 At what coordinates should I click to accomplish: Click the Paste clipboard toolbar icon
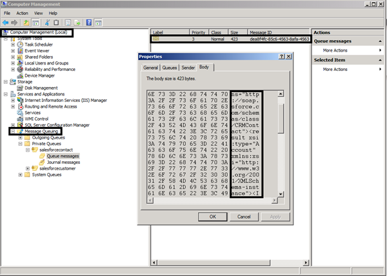pos(56,23)
